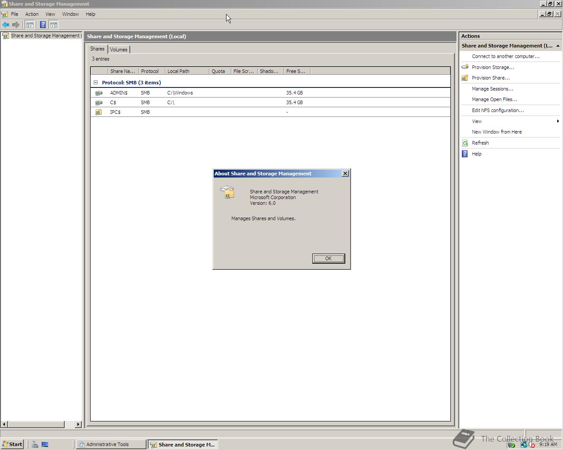Switch to Administrative Tools taskbar window
This screenshot has height=450, width=563.
(x=111, y=444)
